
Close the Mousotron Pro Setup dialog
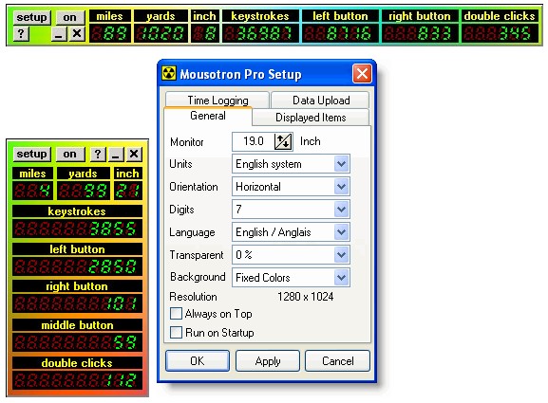[x=362, y=74]
